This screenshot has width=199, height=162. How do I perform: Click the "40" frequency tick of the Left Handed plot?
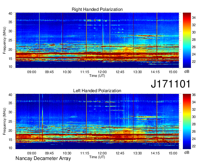[11, 95]
